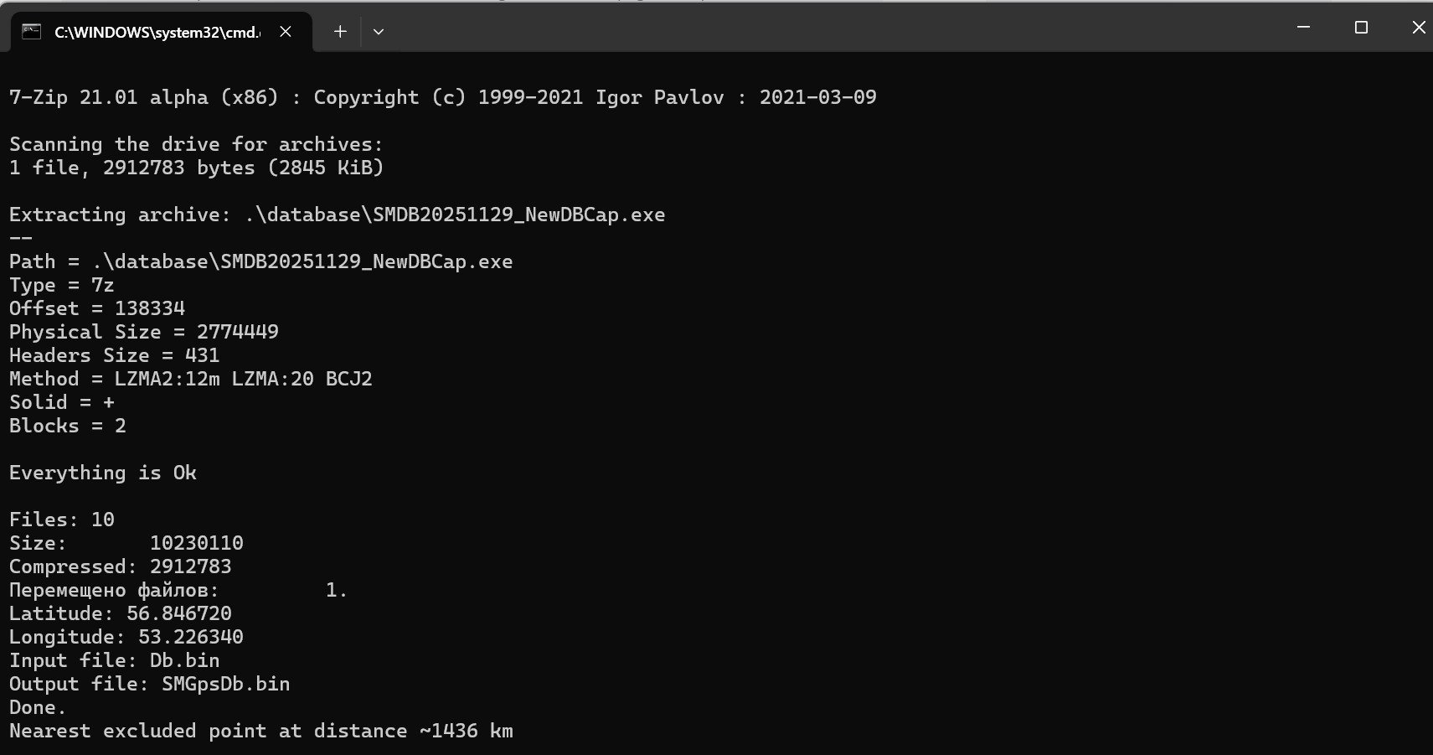Click the "Latitude: 56.846720" line
1433x755 pixels.
point(121,613)
